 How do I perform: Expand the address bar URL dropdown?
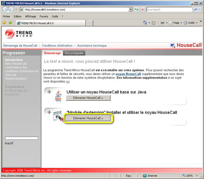tap(131, 10)
